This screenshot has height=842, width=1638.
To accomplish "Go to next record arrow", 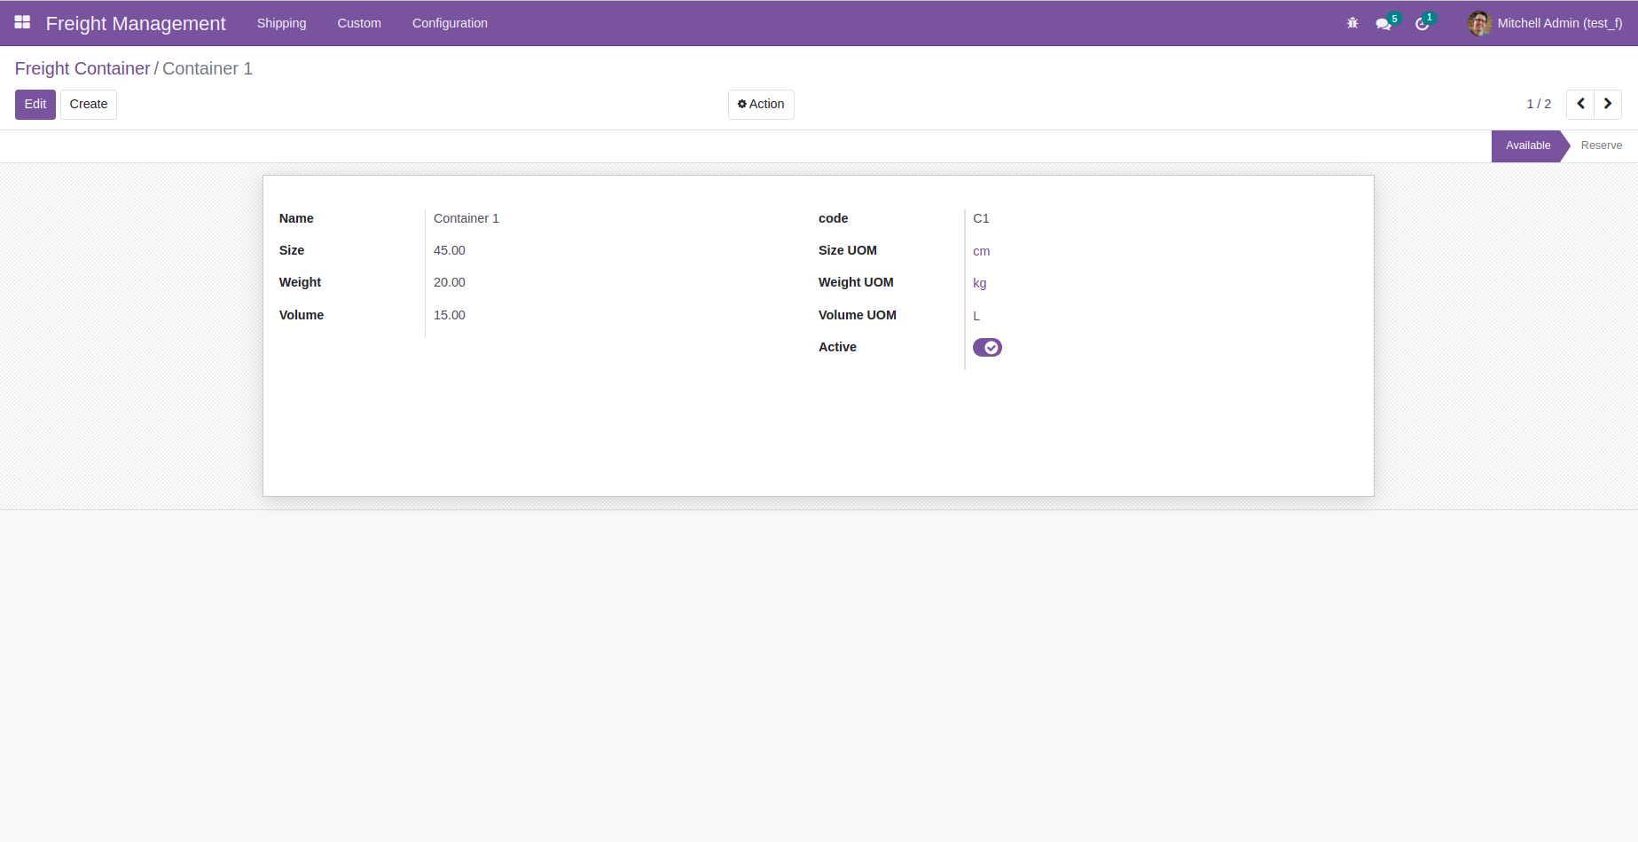I will (x=1608, y=104).
